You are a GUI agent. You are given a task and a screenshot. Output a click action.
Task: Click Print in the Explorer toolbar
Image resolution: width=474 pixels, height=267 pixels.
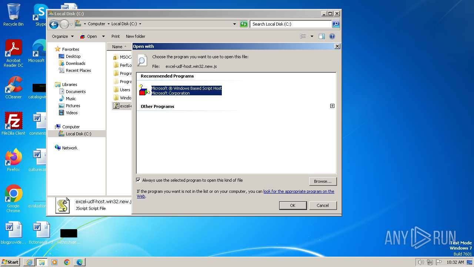click(x=116, y=36)
